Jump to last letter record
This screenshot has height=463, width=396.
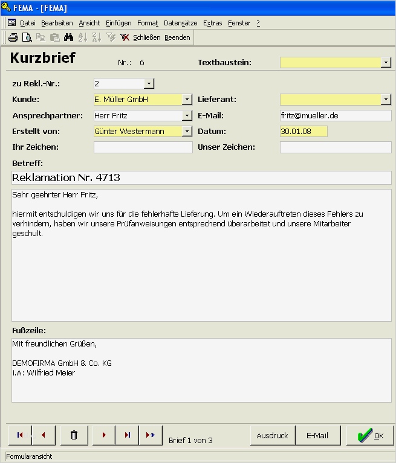pos(127,435)
